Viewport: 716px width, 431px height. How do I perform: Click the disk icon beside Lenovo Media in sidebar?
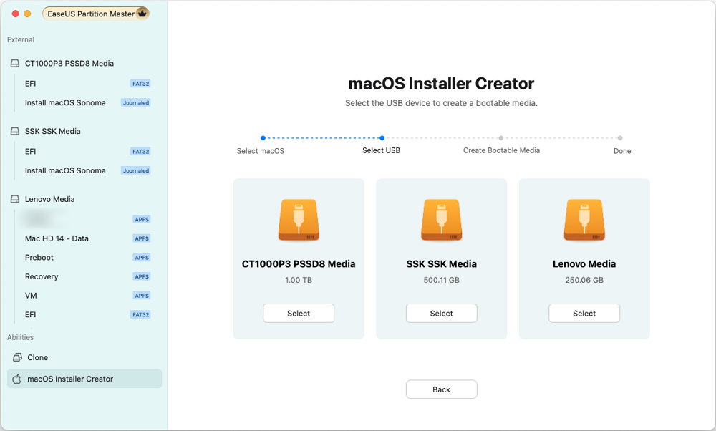coord(16,198)
